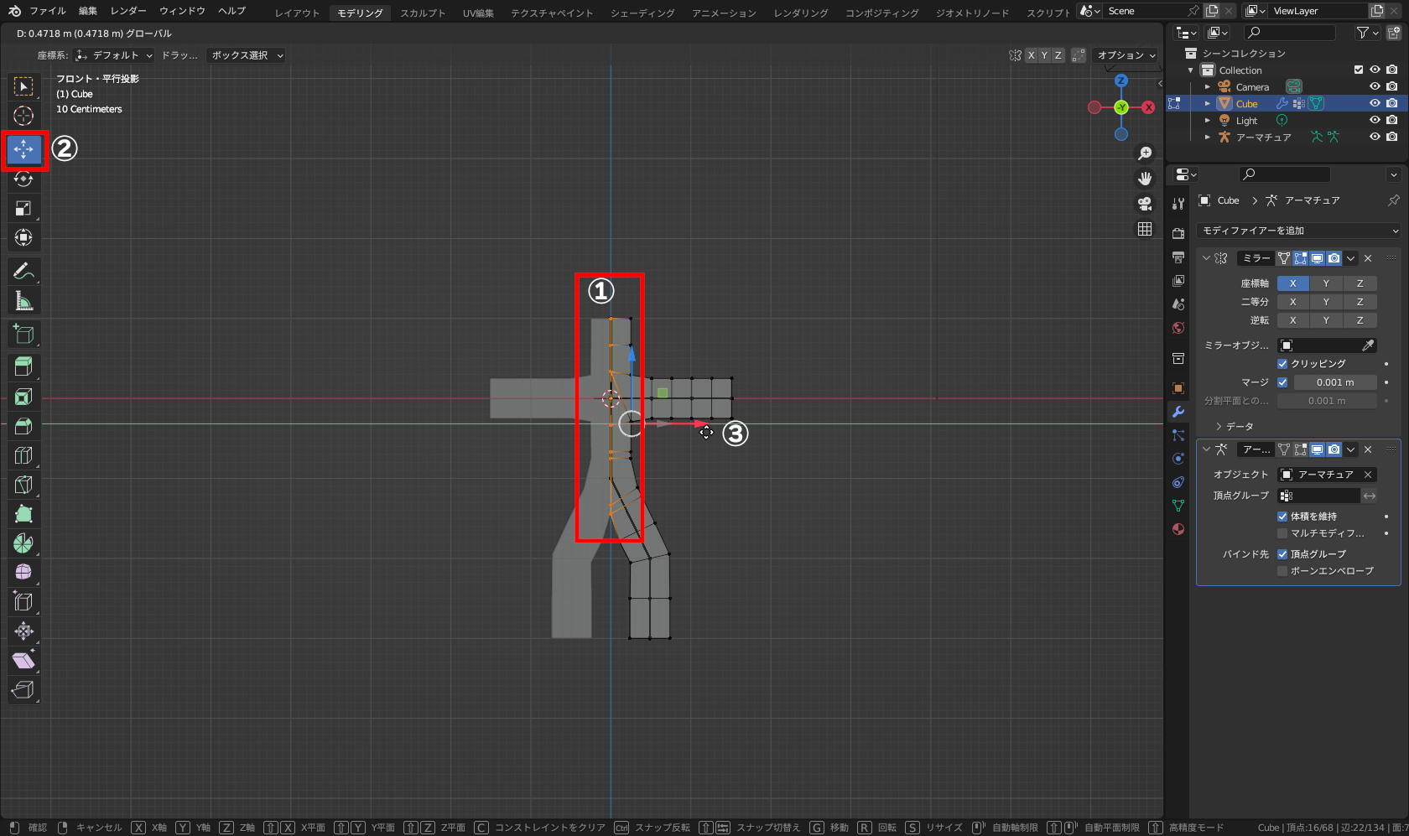
Task: Enable X in the 二等分 row
Action: coord(1293,302)
